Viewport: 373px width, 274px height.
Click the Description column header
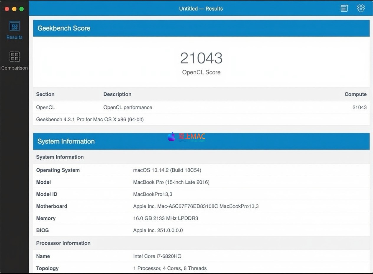tap(117, 94)
